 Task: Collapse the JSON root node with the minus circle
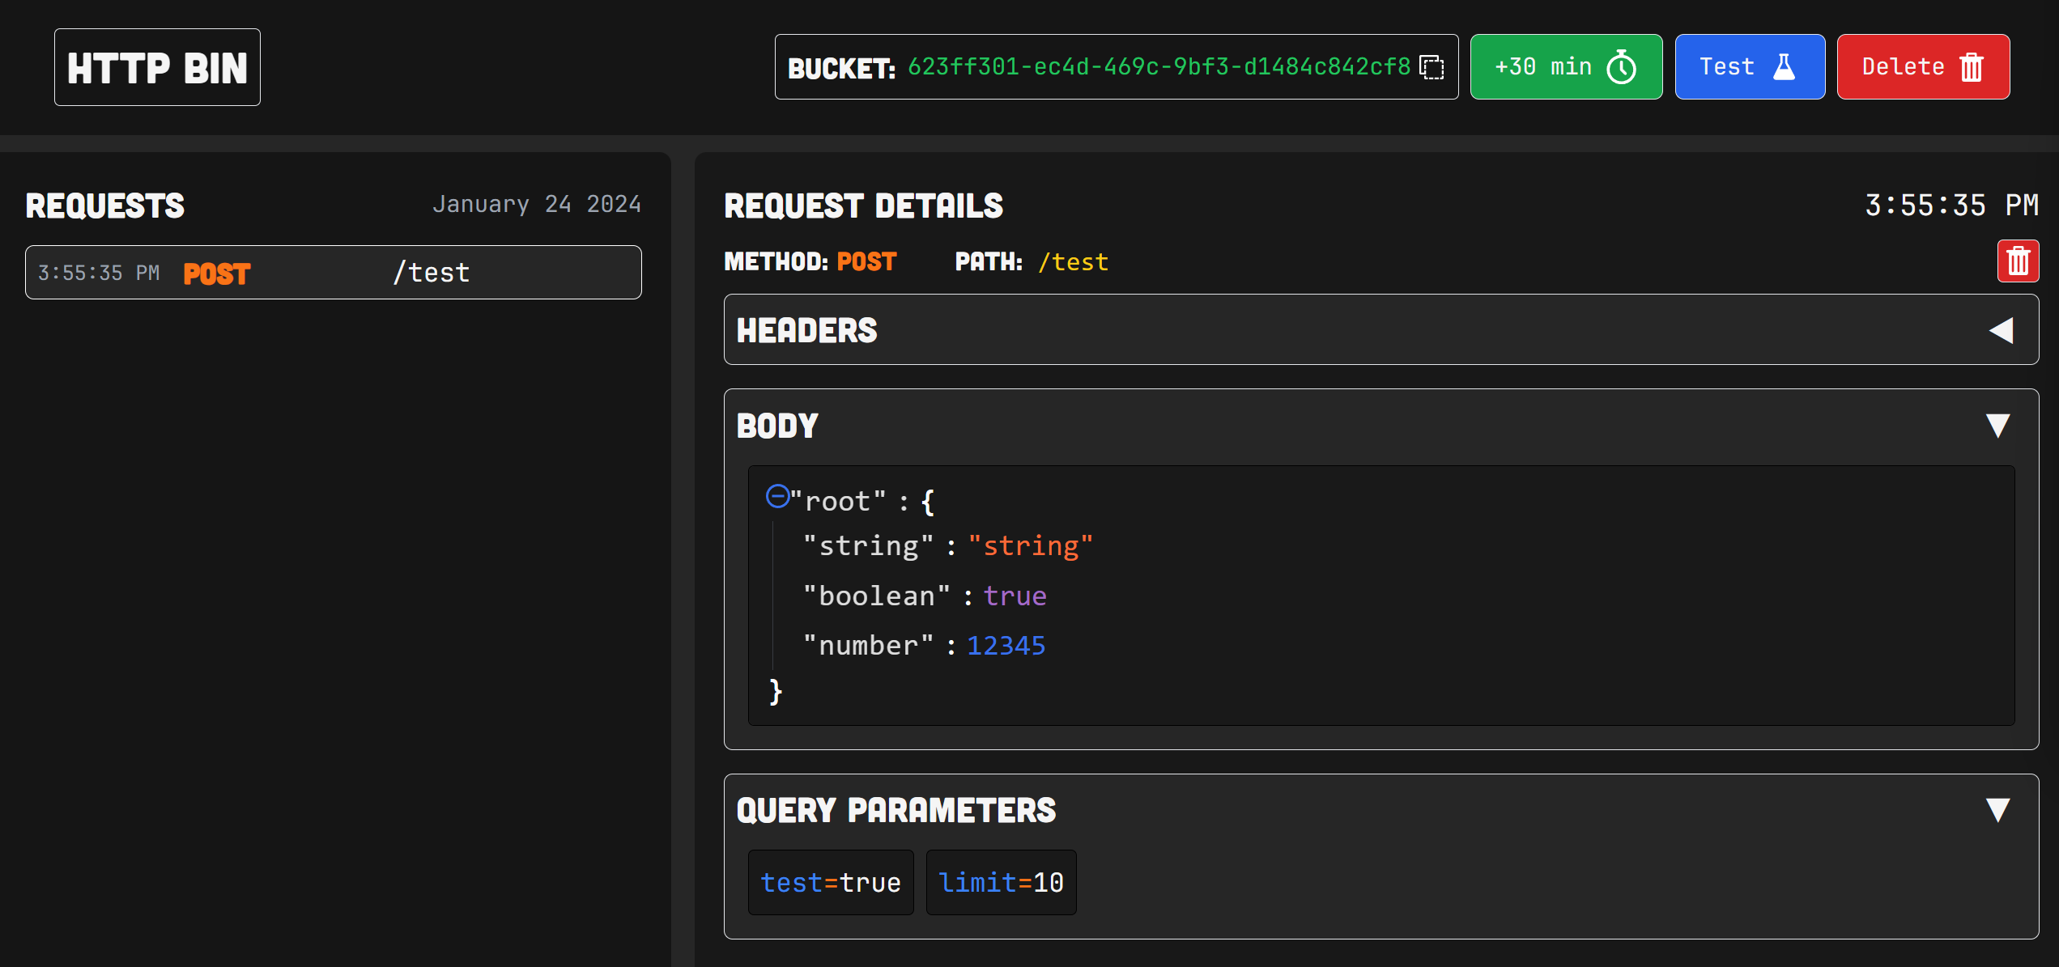tap(777, 496)
